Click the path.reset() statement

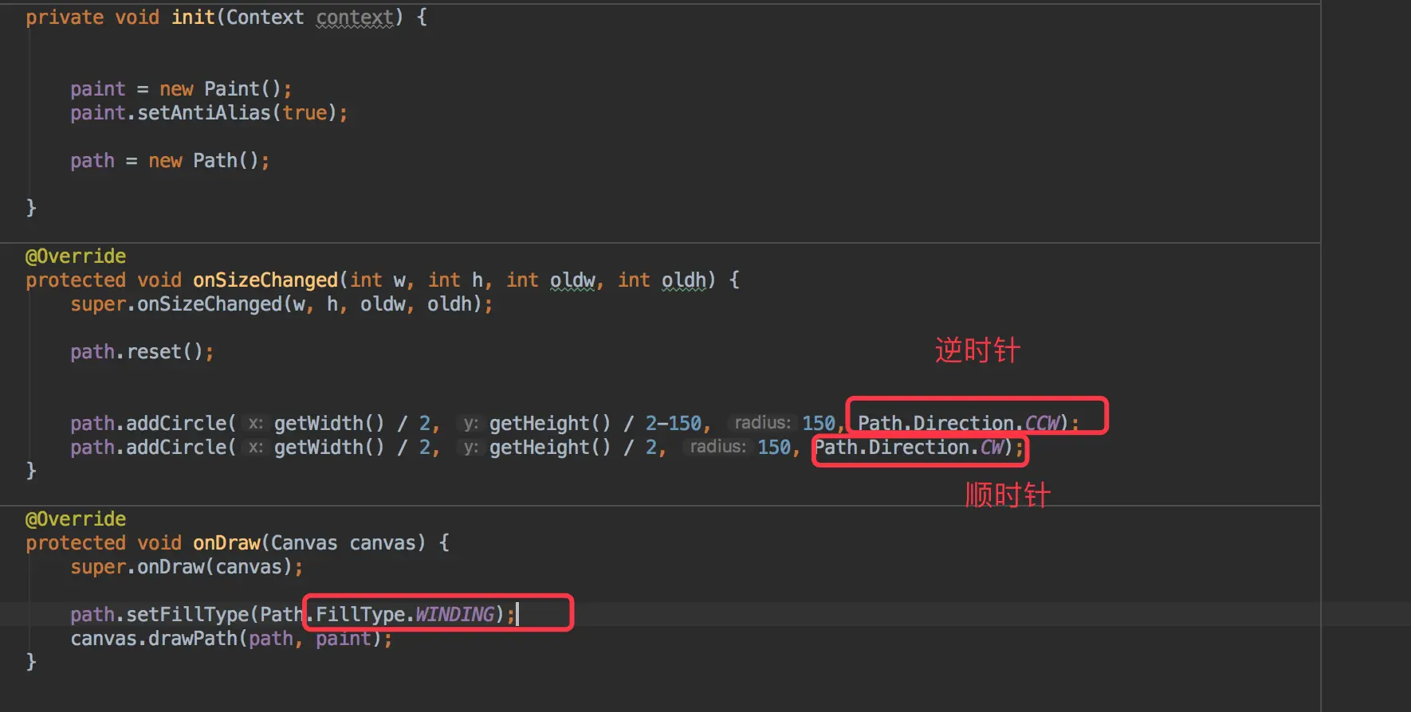click(142, 351)
